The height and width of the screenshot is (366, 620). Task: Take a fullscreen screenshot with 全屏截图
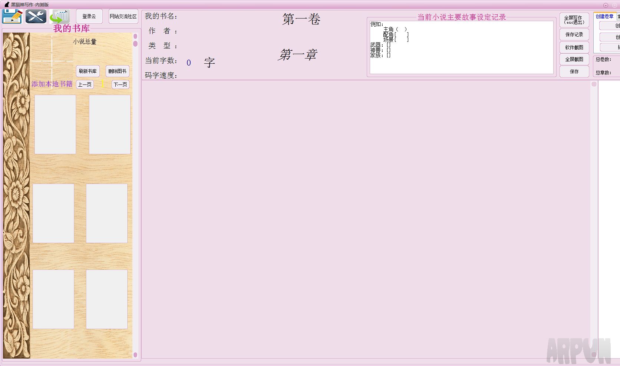tap(574, 59)
